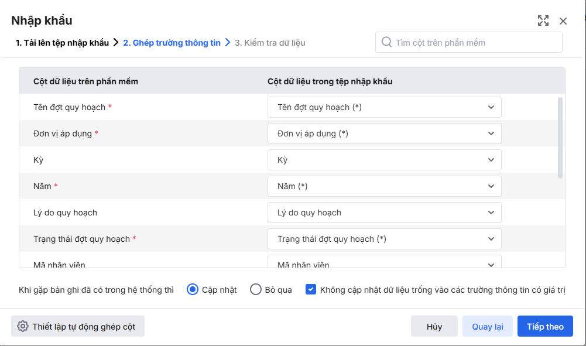The width and height of the screenshot is (586, 346).
Task: Click the Quay lại button
Action: point(487,327)
